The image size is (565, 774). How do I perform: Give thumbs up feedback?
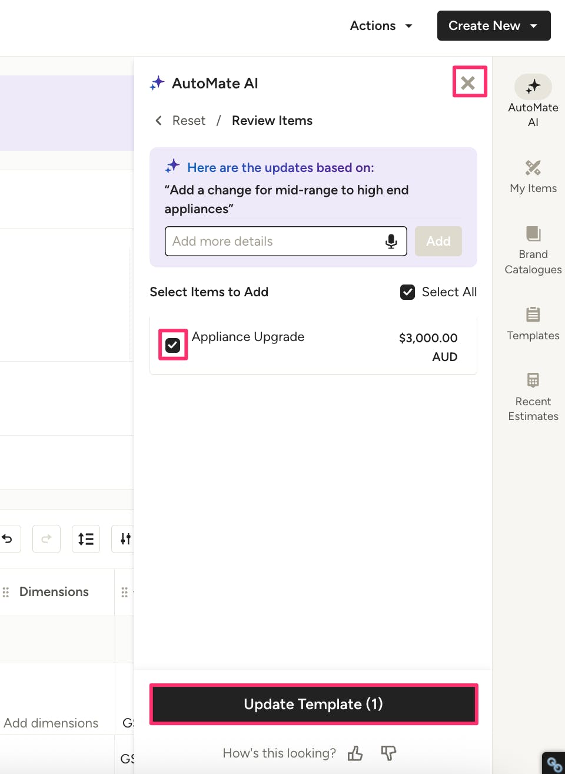coord(355,753)
